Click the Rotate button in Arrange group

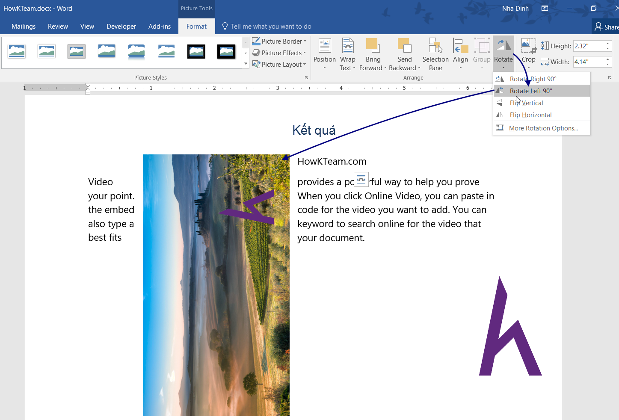pyautogui.click(x=503, y=54)
